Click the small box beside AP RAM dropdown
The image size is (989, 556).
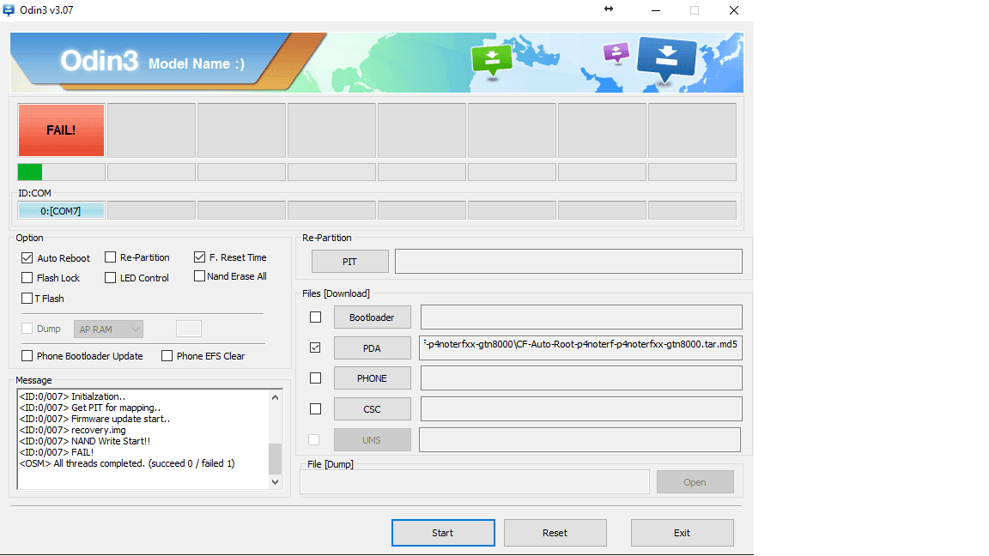[x=189, y=329]
